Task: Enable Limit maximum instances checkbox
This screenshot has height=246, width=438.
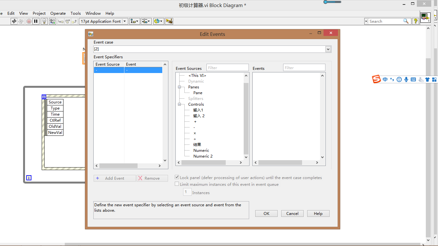Action: tap(177, 184)
